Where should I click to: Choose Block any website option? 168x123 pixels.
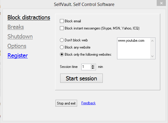pos(62,47)
